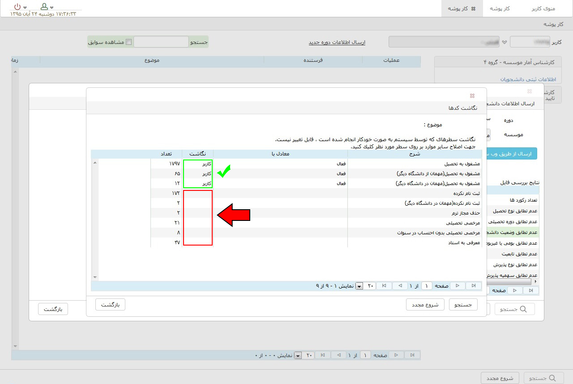This screenshot has width=573, height=384.
Task: Select the inactive کار پوشه tab
Action: click(x=500, y=9)
